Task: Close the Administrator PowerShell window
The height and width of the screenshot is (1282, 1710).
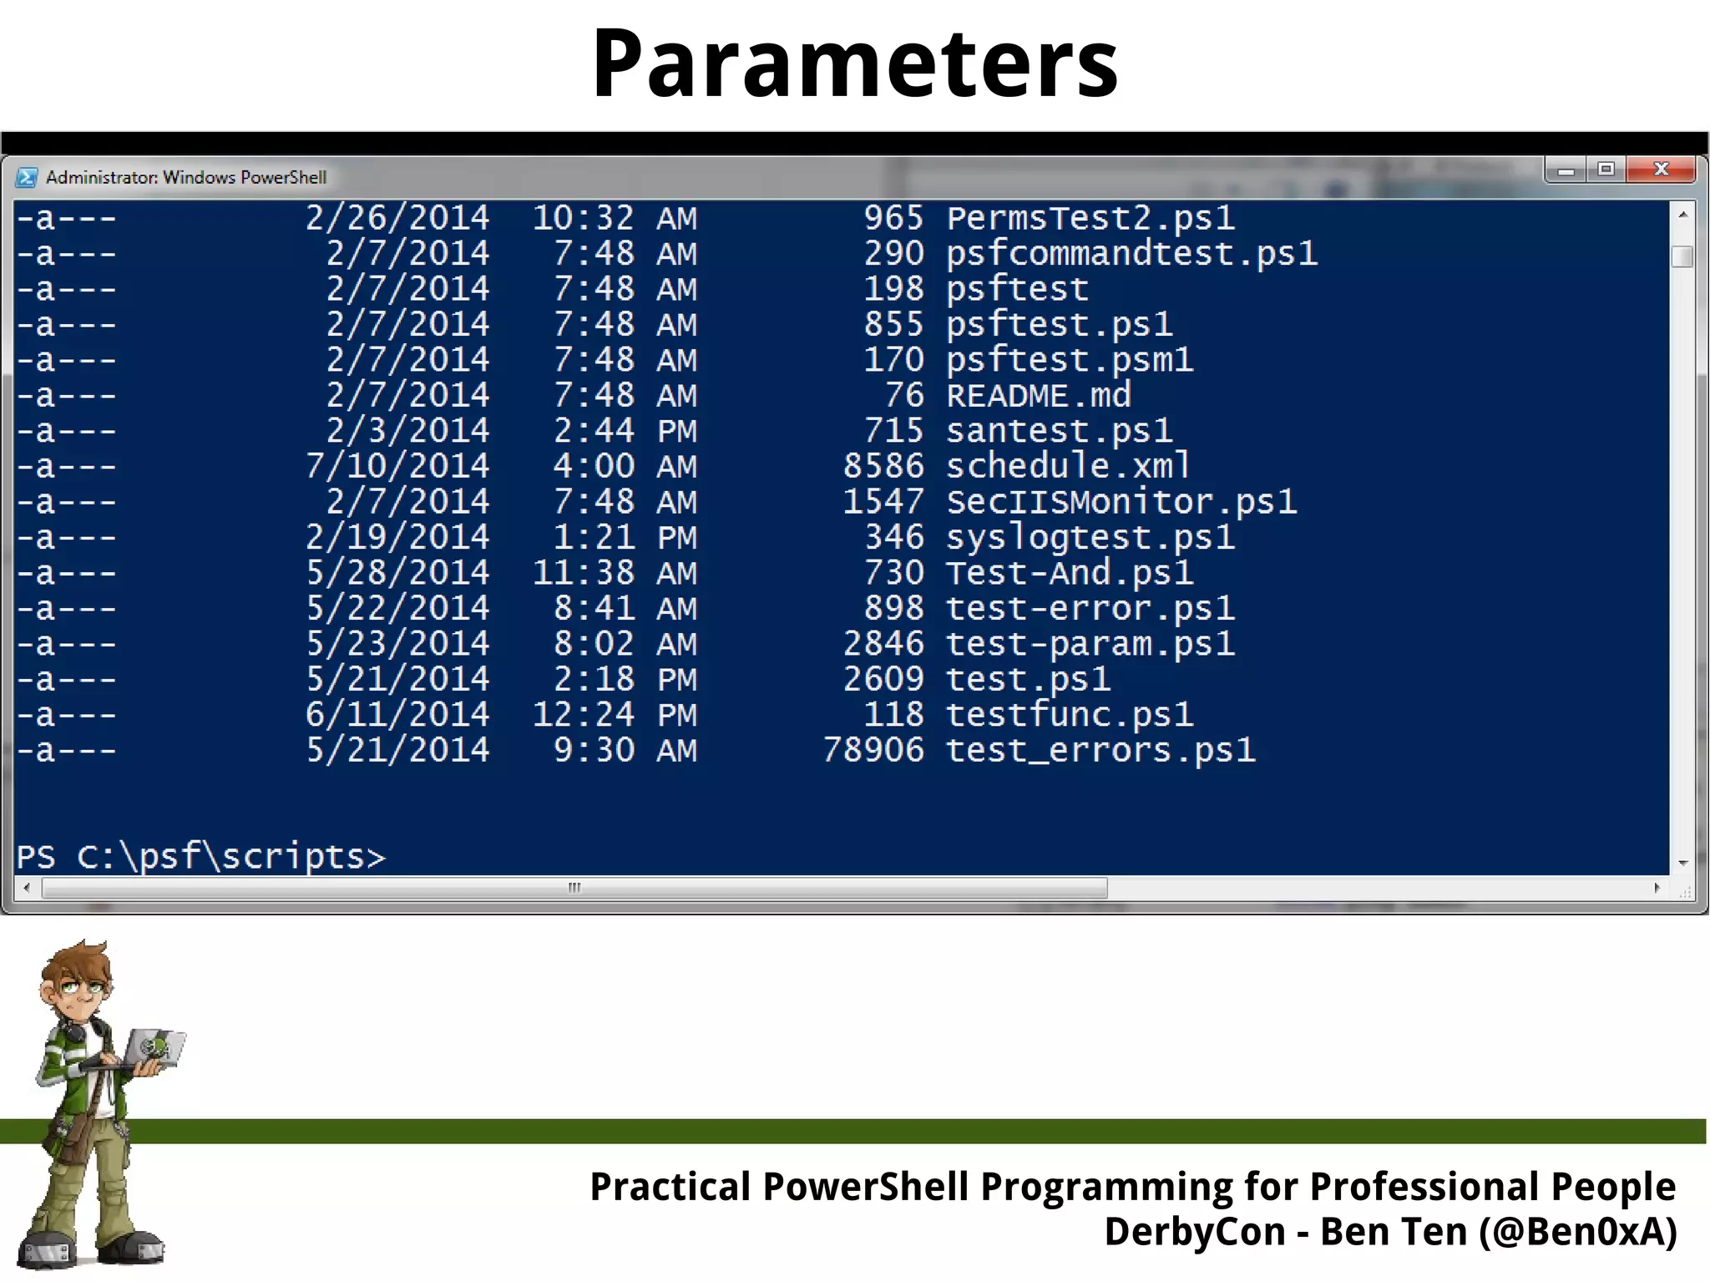Action: (1661, 170)
